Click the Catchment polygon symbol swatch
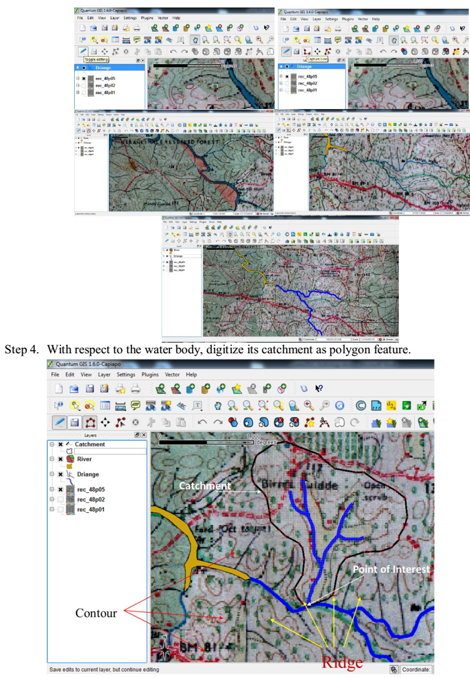 (70, 451)
